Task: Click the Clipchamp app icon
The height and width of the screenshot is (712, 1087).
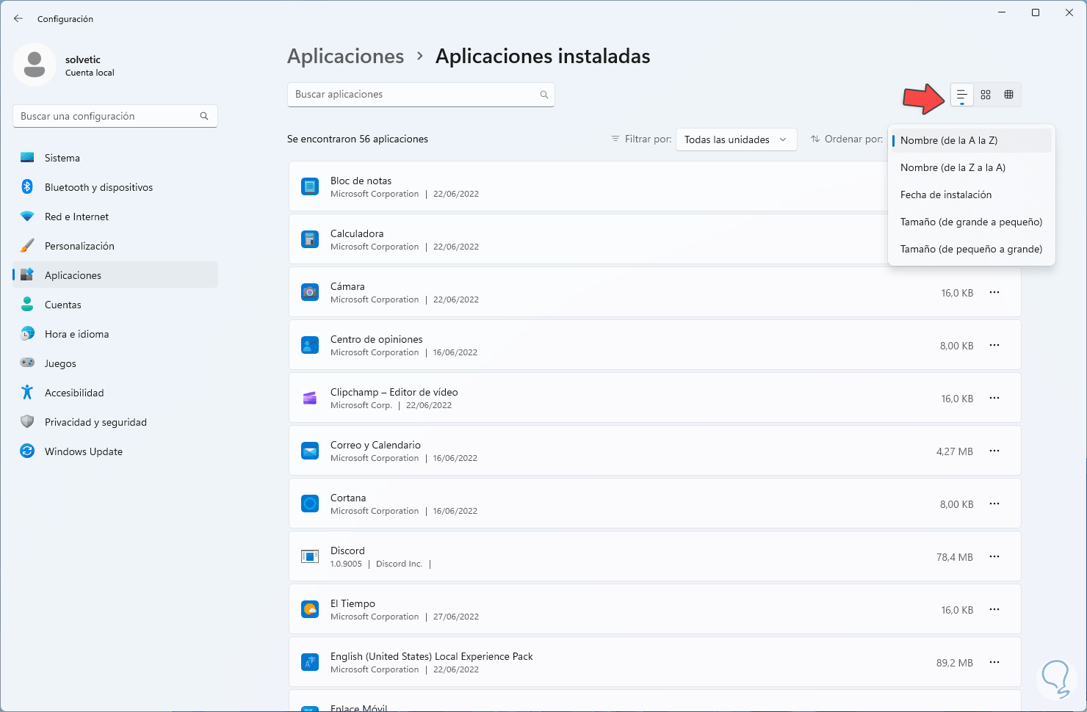Action: pyautogui.click(x=310, y=398)
